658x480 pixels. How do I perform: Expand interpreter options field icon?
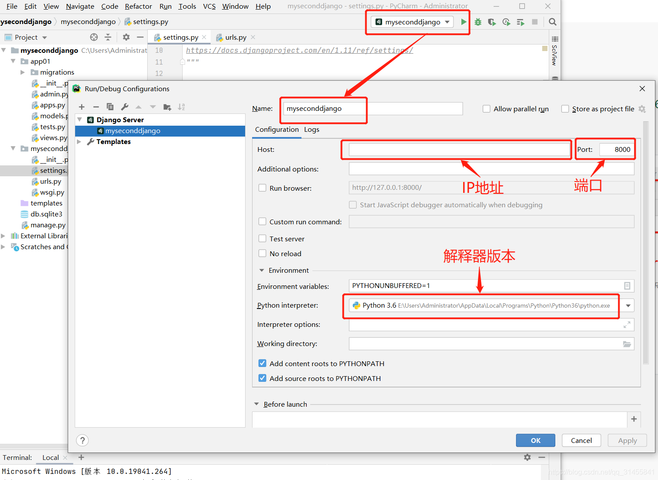pos(627,325)
